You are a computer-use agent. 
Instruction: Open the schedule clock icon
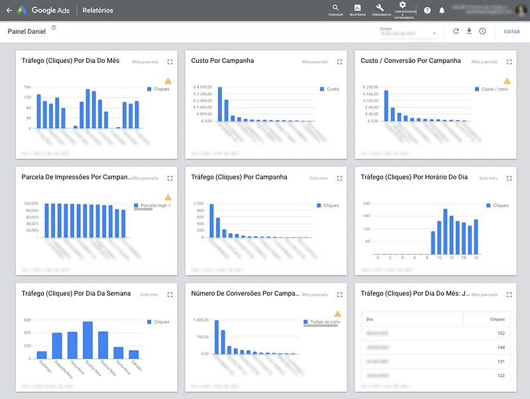pyautogui.click(x=482, y=31)
